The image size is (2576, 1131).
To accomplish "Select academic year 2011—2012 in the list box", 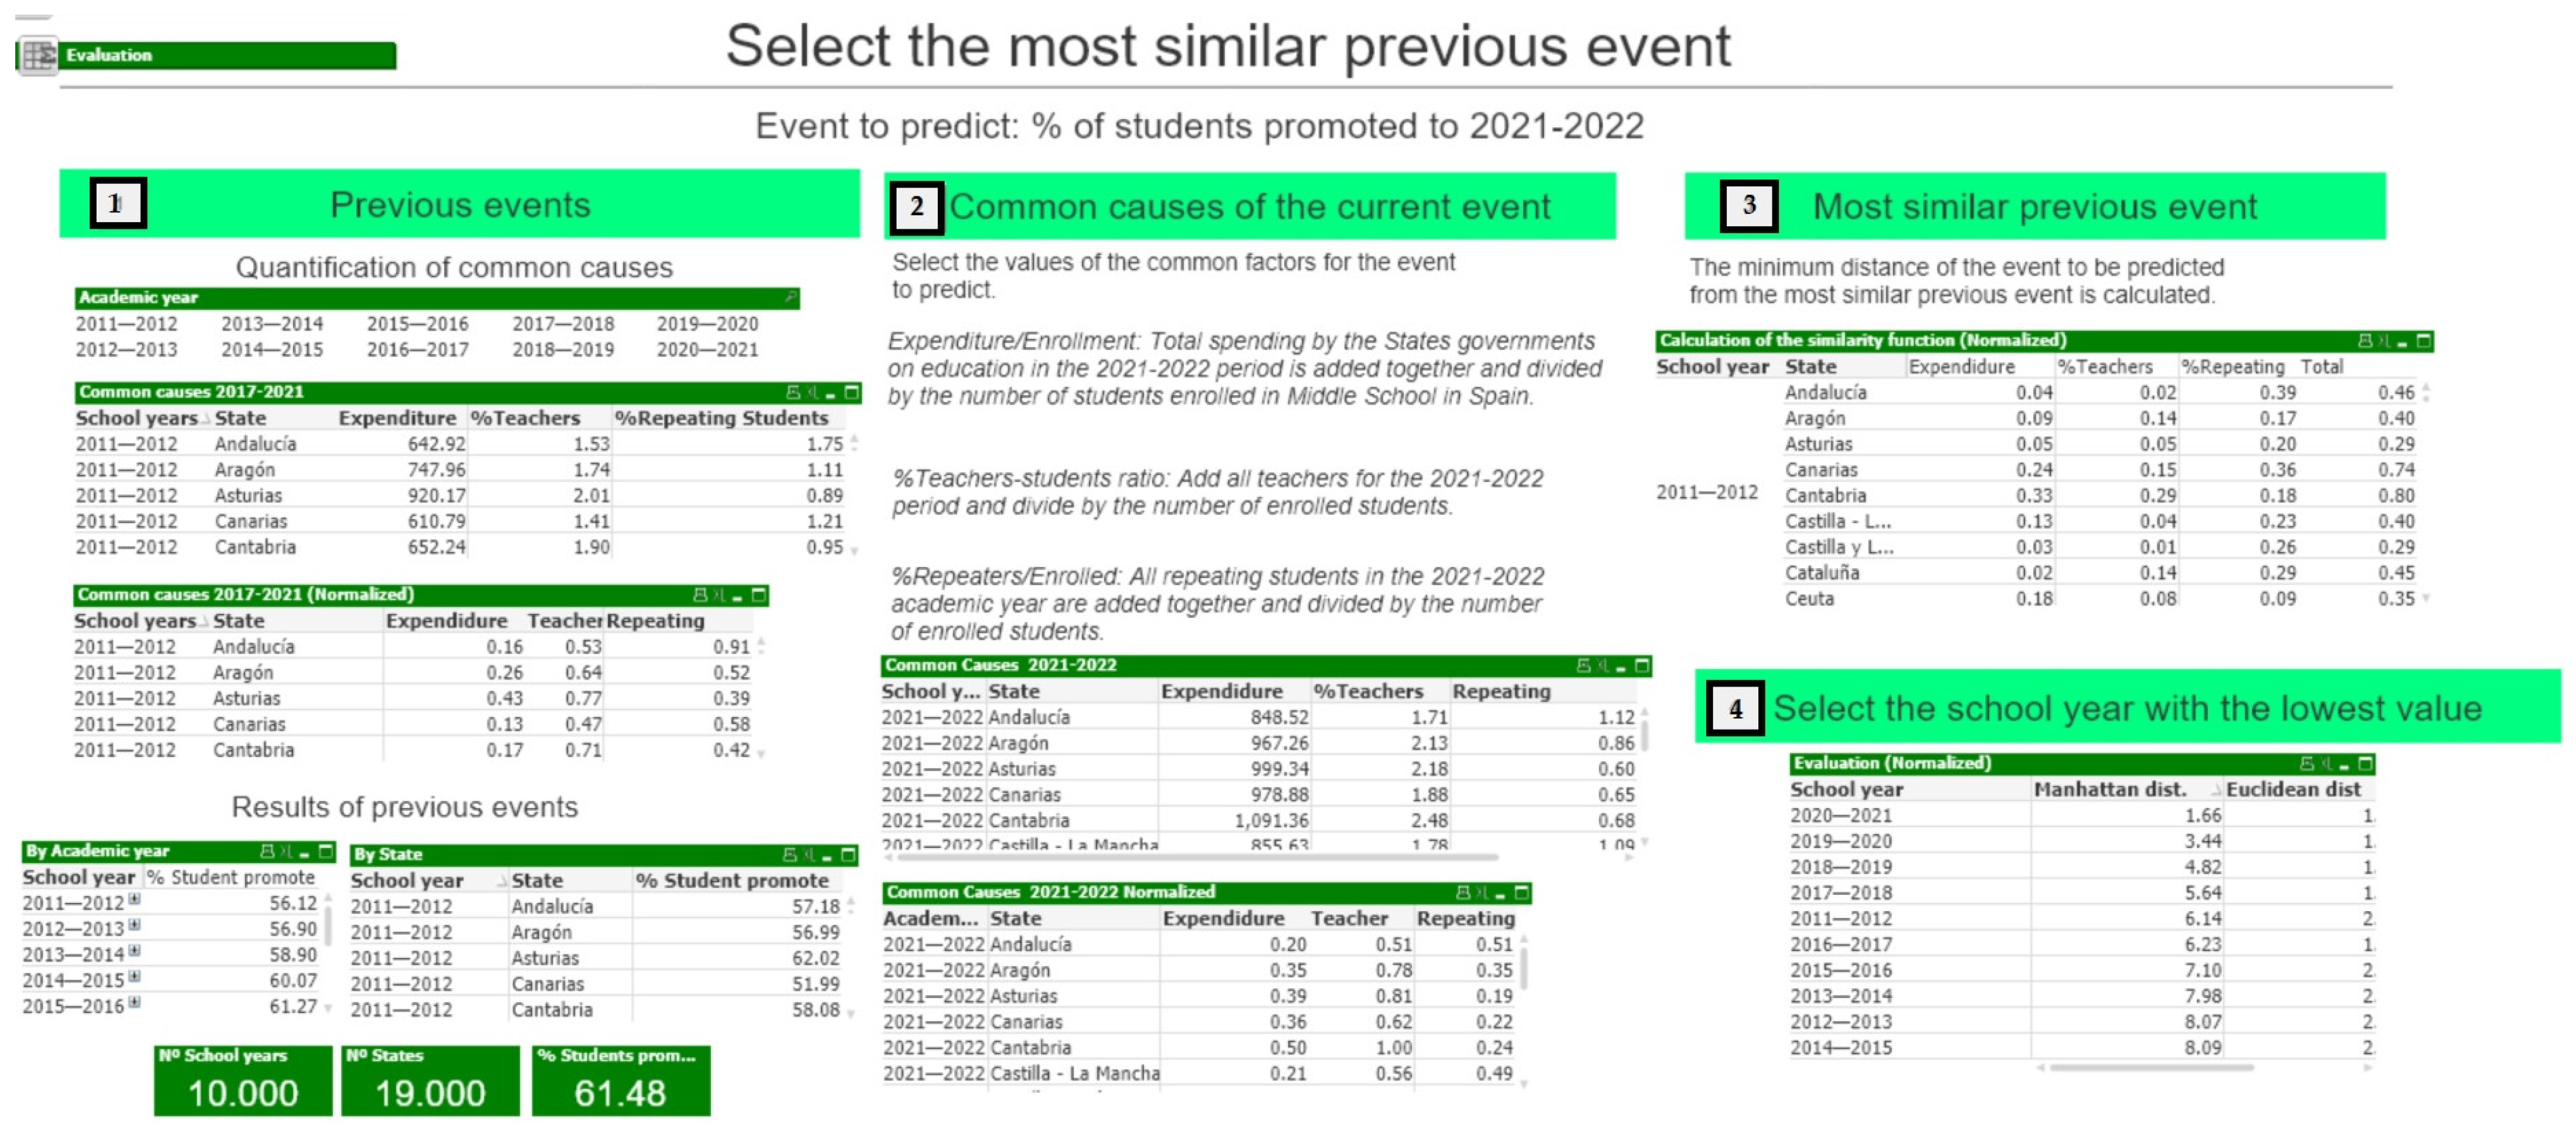I will 126,324.
